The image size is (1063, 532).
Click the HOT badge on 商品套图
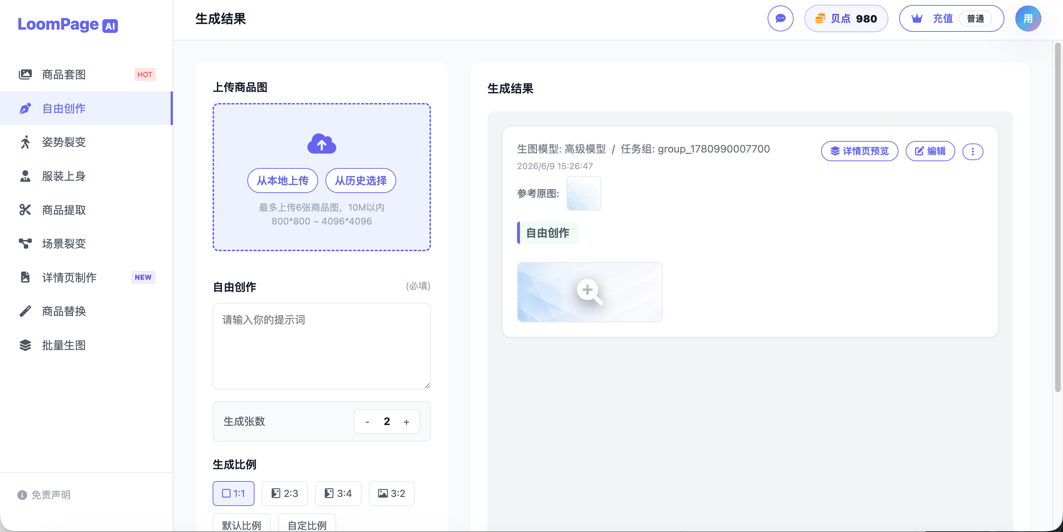click(x=145, y=74)
